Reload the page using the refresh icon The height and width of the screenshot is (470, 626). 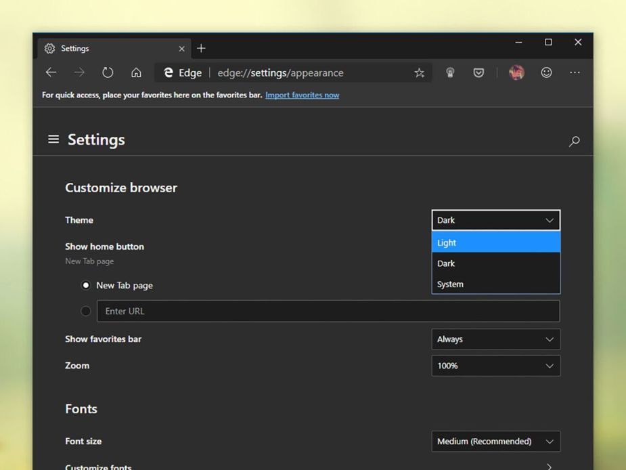108,72
